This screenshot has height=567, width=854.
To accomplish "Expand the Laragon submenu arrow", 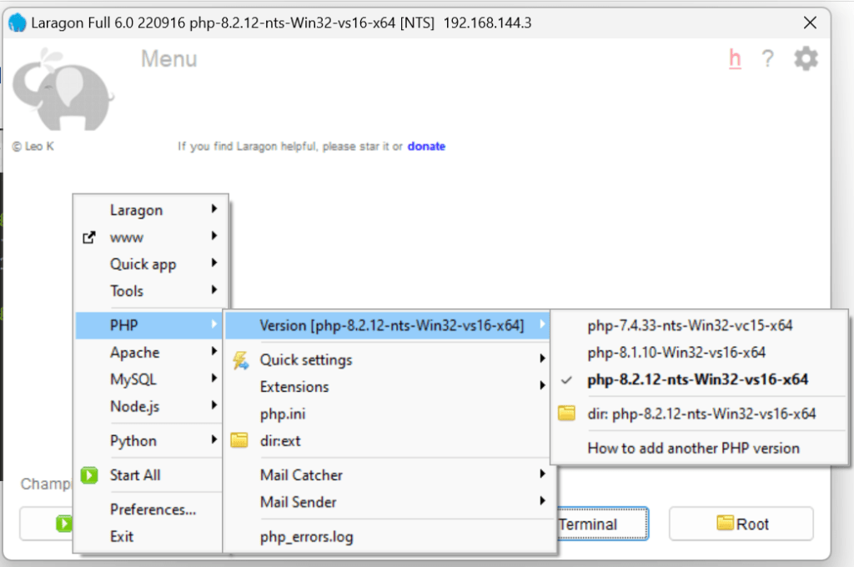I will tap(214, 208).
